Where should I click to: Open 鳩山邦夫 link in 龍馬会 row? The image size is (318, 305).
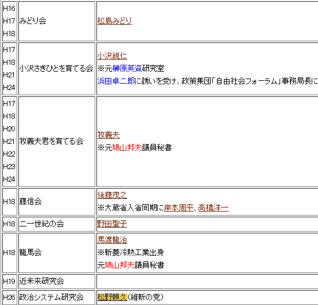coord(119,265)
